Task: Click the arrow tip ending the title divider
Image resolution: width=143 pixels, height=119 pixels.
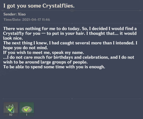Action: [x=140, y=11]
